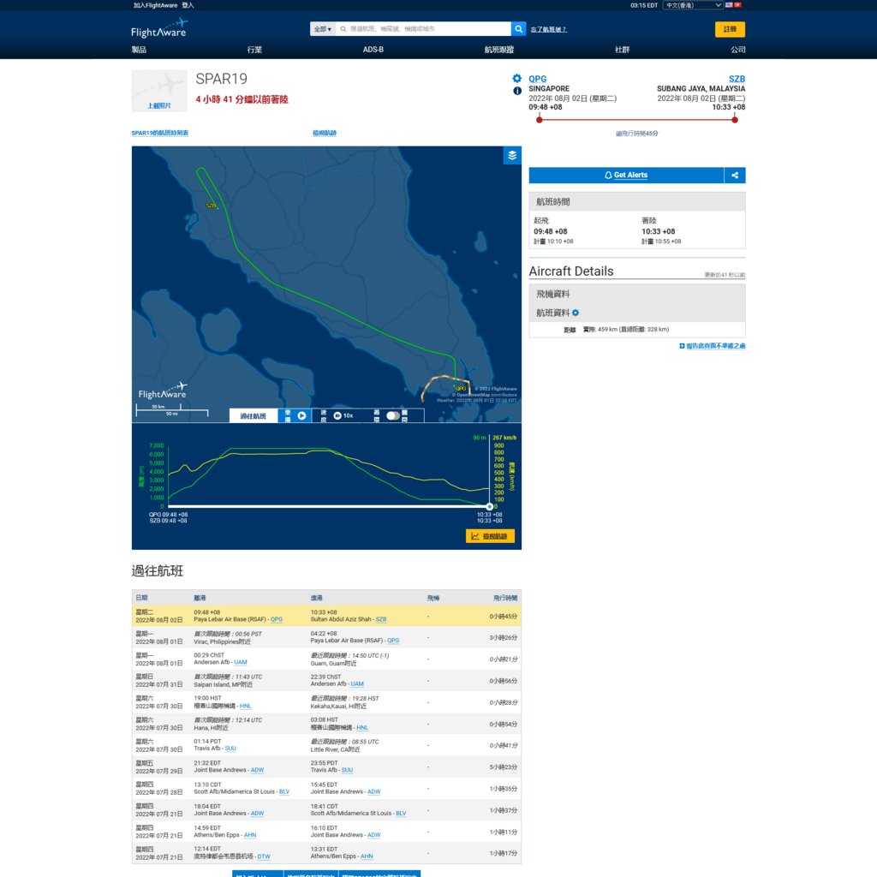Open the FlightAware home logo
The height and width of the screenshot is (877, 877).
[x=159, y=28]
